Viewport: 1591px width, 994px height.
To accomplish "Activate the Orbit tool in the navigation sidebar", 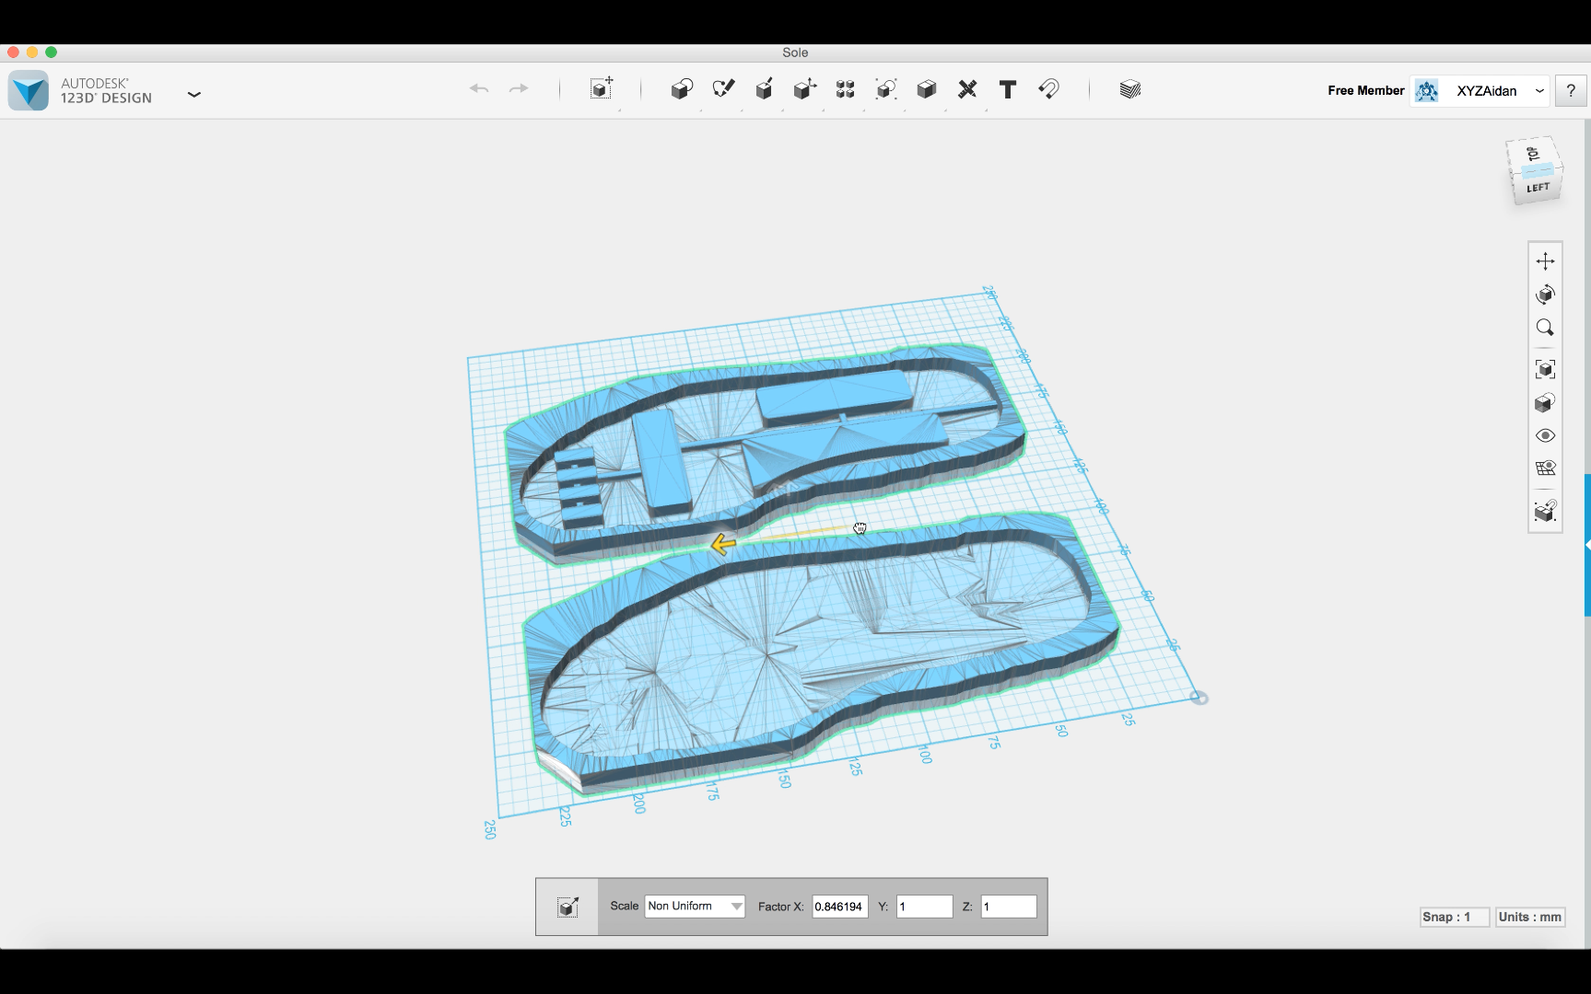I will tap(1546, 294).
